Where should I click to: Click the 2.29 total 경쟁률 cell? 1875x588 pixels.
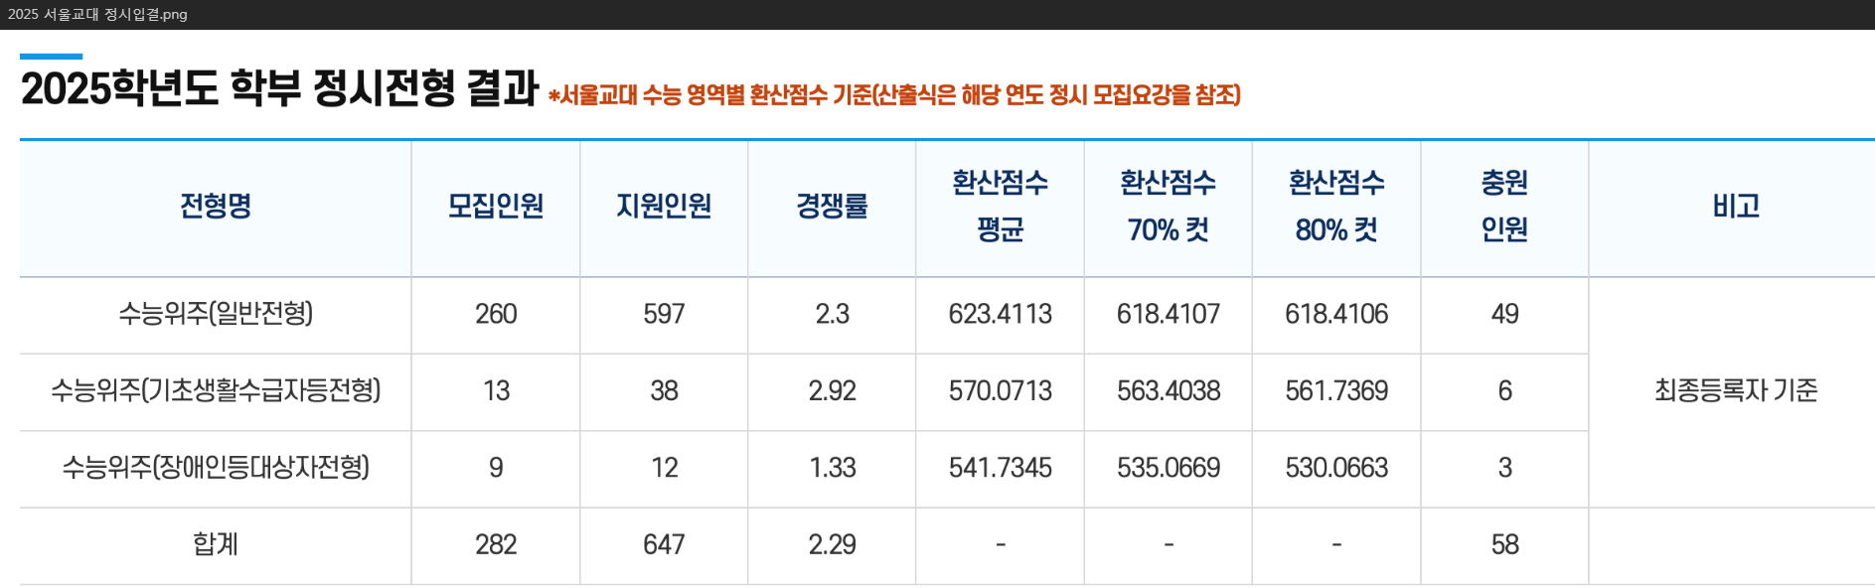click(832, 544)
